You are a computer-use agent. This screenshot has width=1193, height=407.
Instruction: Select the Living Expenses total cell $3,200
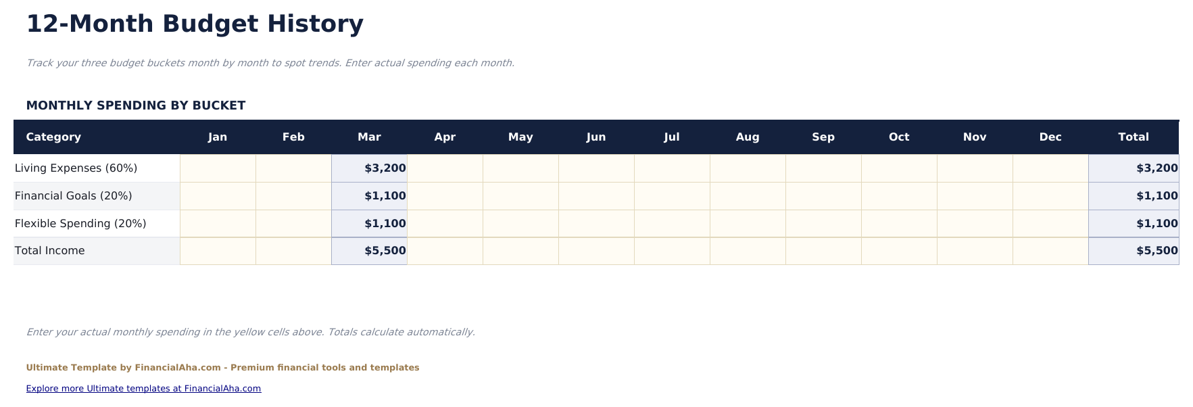point(1134,168)
